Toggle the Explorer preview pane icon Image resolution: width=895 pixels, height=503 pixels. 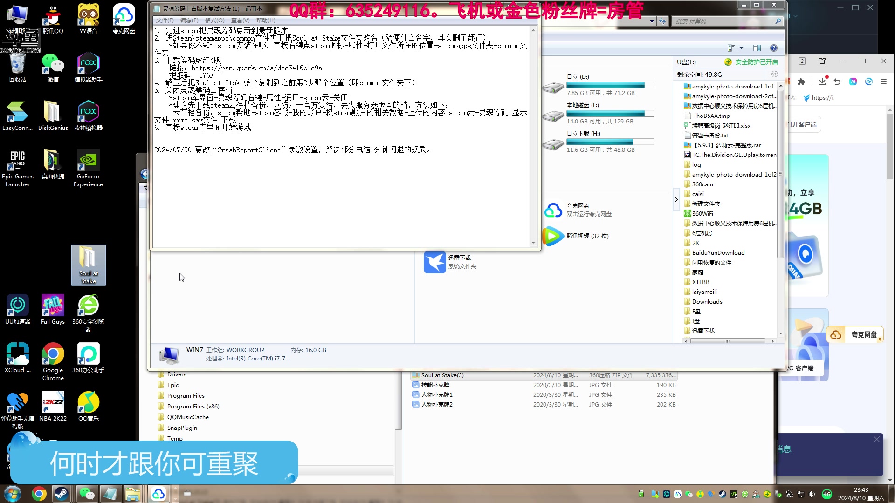(757, 48)
